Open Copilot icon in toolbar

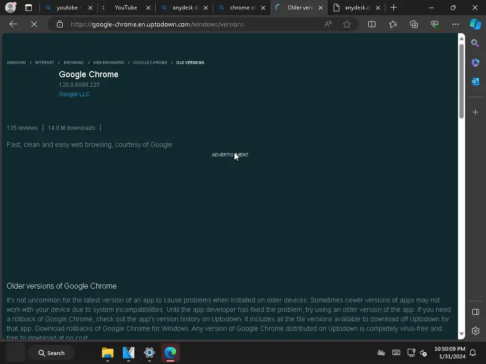click(475, 24)
